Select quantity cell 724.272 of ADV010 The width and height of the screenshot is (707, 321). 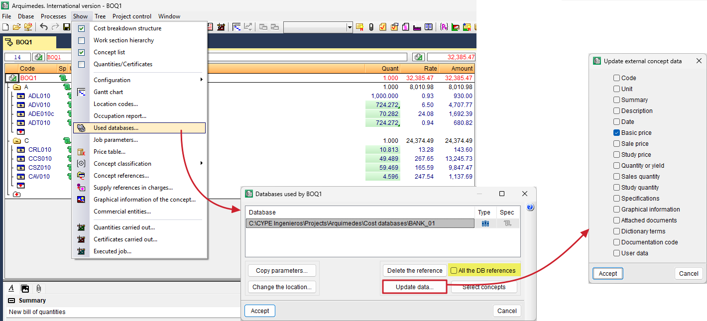pyautogui.click(x=382, y=105)
